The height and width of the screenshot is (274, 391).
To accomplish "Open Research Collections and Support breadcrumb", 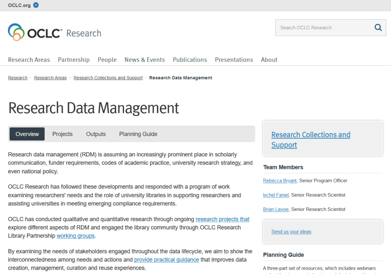I will coord(108,78).
